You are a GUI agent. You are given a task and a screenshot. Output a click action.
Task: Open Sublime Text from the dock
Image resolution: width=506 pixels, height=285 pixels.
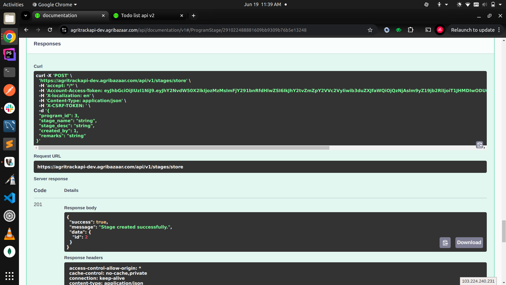coord(9,144)
